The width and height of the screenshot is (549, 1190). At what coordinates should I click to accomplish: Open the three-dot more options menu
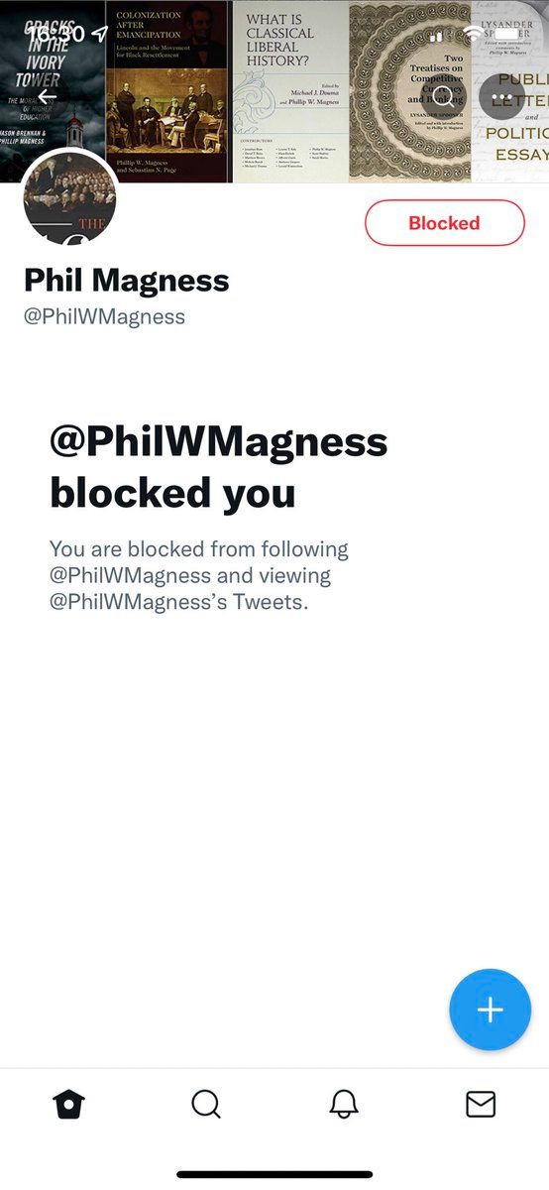pyautogui.click(x=501, y=96)
